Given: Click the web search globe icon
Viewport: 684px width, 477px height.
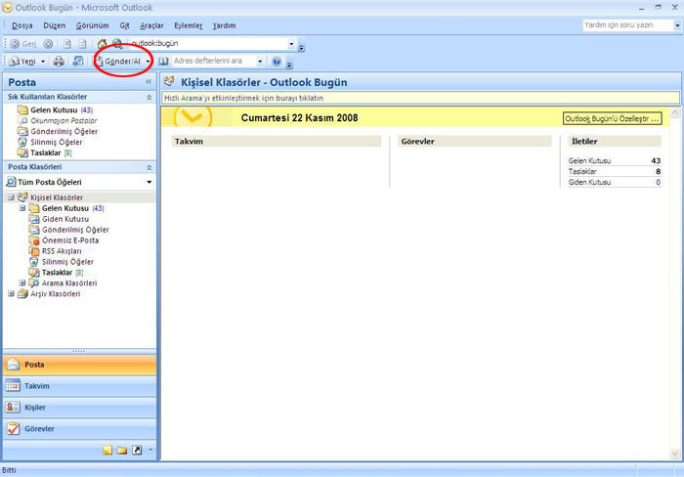Looking at the screenshot, I should click(117, 44).
